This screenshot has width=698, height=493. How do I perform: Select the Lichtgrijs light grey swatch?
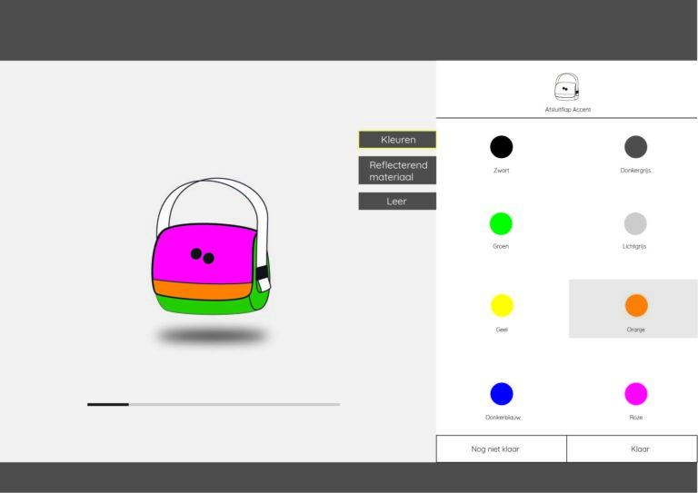click(635, 223)
